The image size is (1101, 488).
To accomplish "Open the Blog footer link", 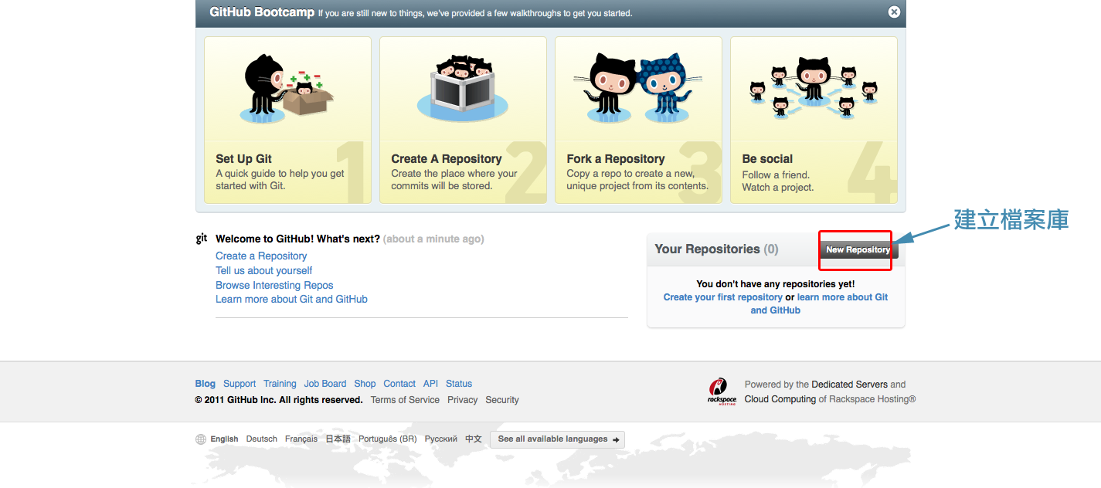I will pos(205,384).
